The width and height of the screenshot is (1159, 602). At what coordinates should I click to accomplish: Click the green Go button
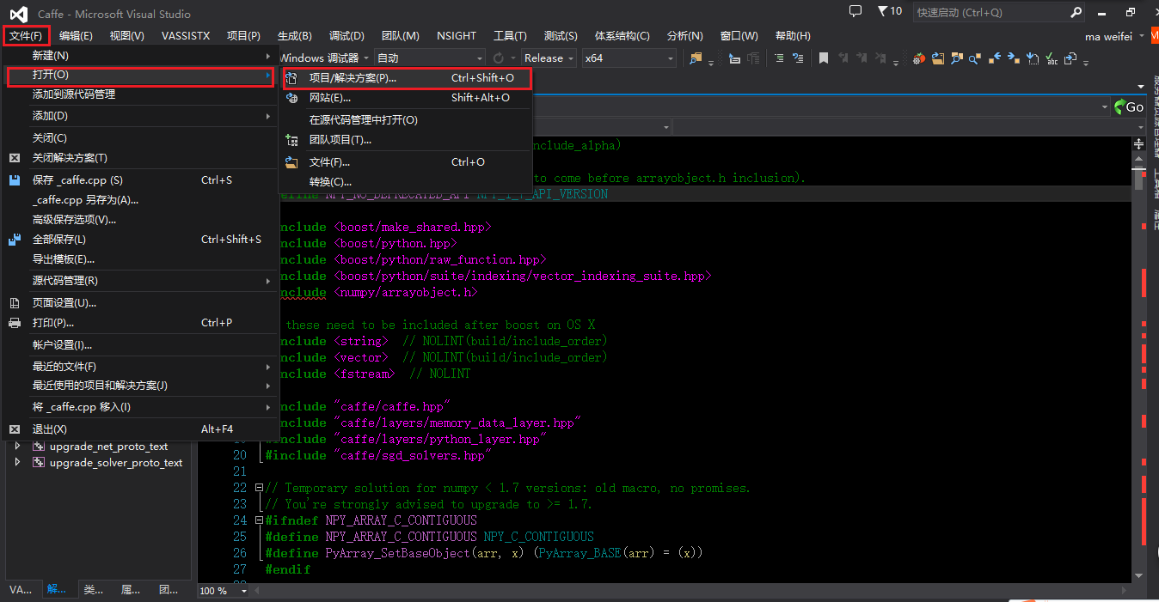click(x=1129, y=107)
